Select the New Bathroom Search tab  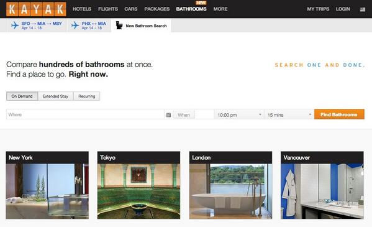(141, 25)
